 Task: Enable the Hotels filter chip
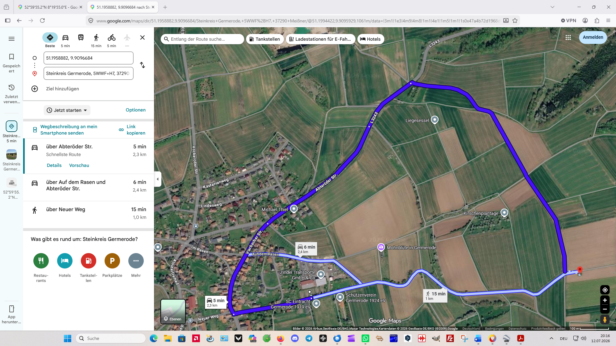[370, 39]
